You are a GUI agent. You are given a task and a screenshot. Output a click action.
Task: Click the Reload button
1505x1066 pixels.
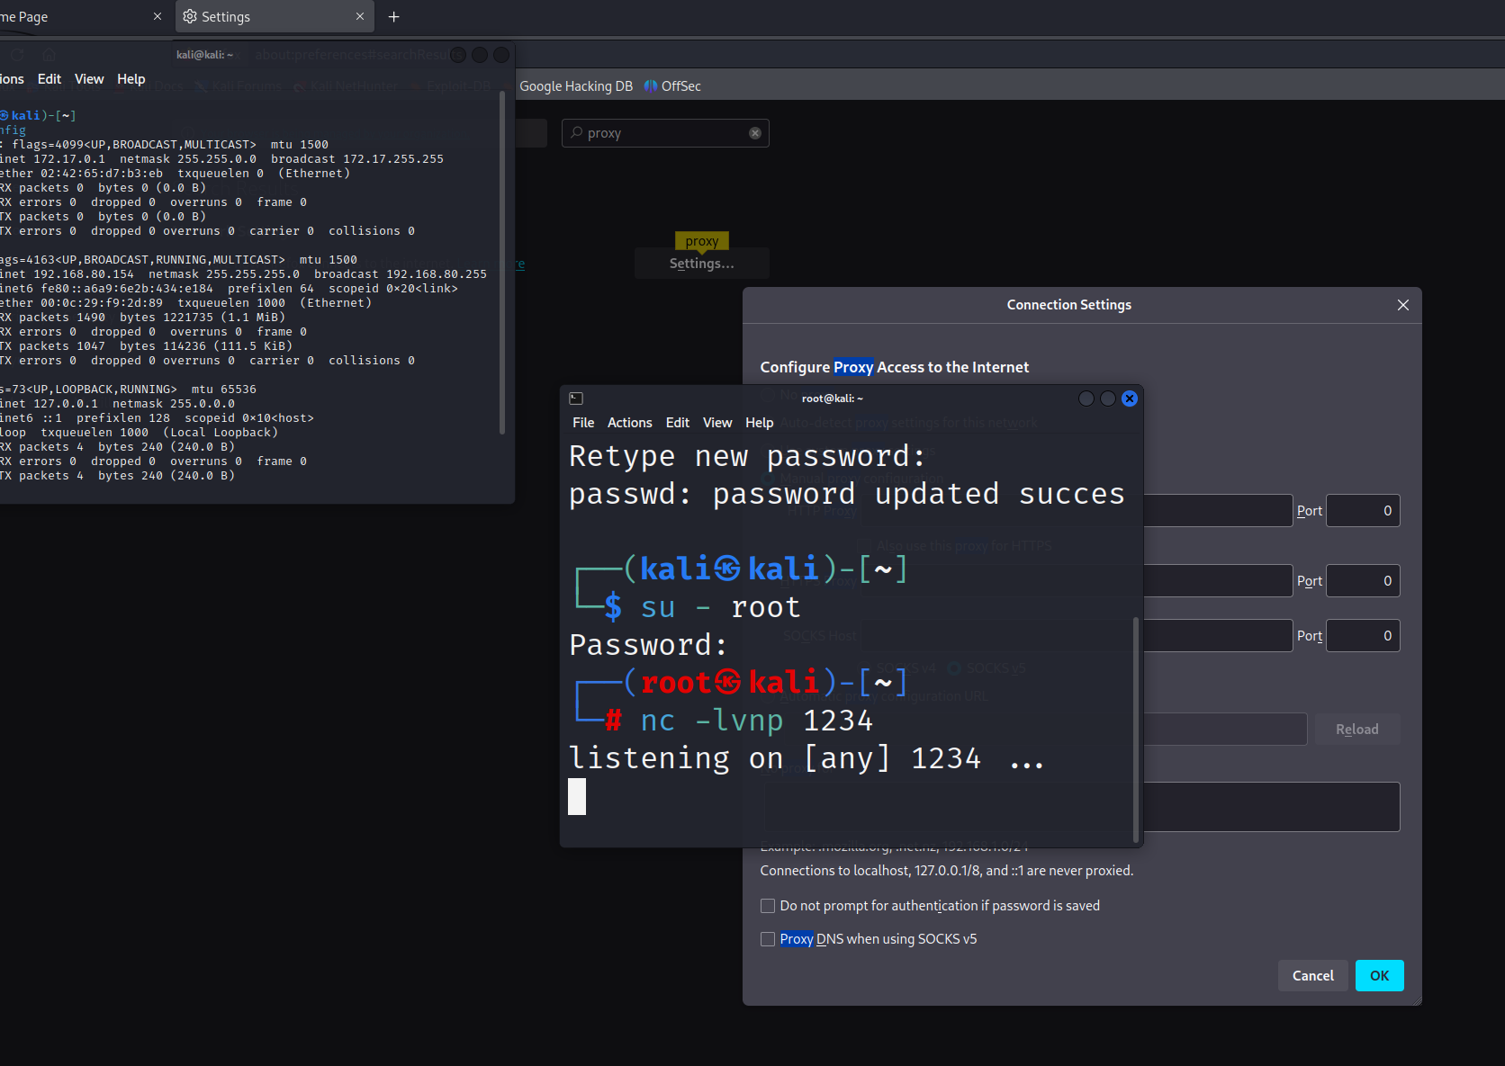[x=1357, y=730]
